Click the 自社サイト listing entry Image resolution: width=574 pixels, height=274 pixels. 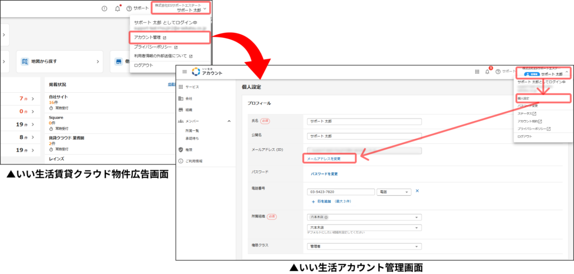coord(58,97)
